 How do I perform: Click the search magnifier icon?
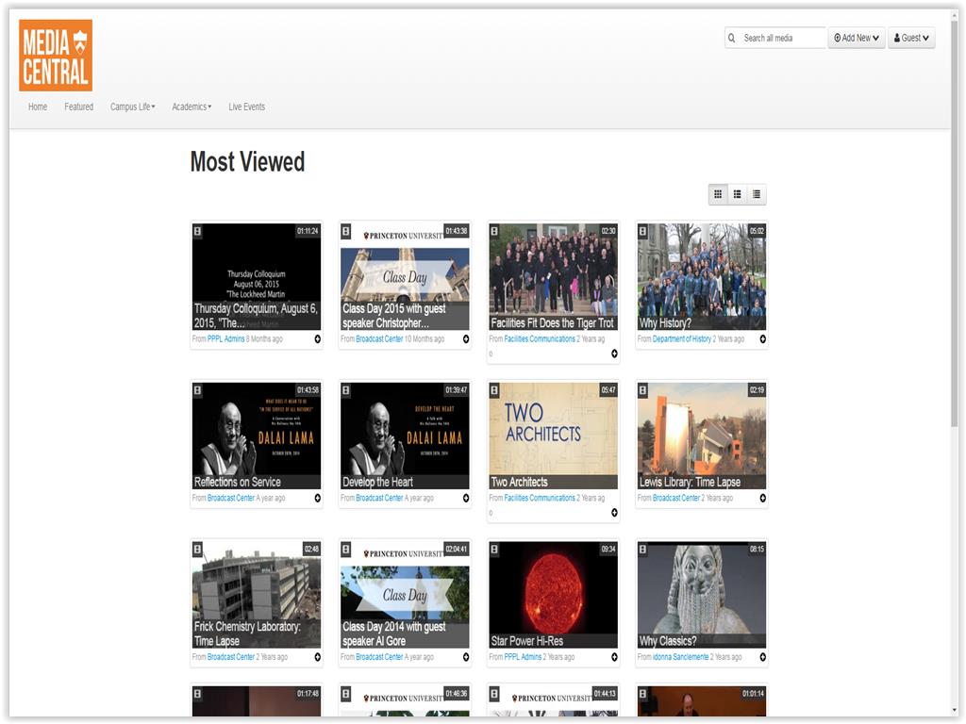[x=731, y=38]
